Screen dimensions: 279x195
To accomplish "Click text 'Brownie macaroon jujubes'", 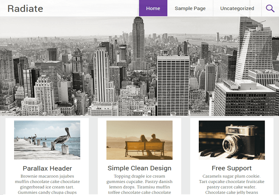I will pyautogui.click(x=47, y=176).
